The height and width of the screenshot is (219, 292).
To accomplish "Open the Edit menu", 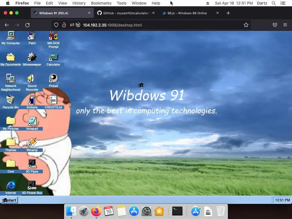I will click(x=49, y=3).
